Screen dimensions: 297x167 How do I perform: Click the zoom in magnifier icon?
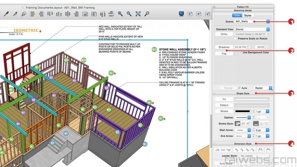click(x=120, y=14)
